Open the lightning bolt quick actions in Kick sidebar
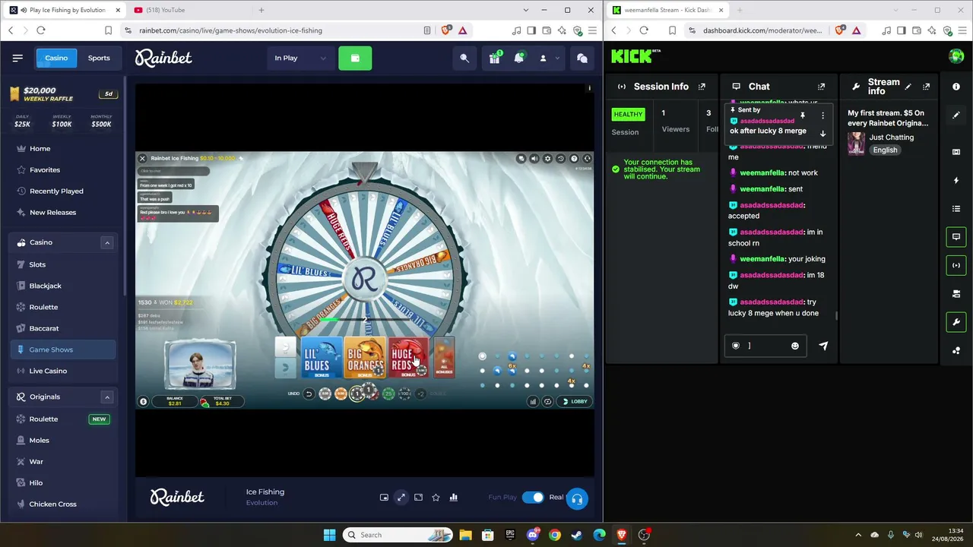The height and width of the screenshot is (547, 973). (956, 180)
